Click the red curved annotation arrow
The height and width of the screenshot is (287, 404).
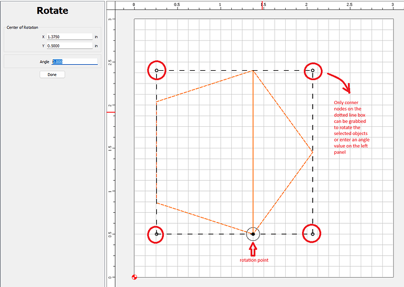pos(339,82)
